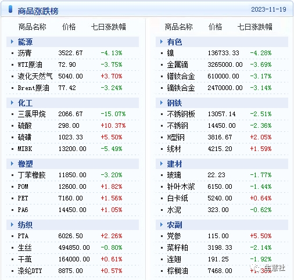
Task: Select the 白卡纸 commodity name
Action: 177,198
